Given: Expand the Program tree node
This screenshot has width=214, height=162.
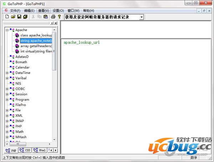Looking at the screenshot, I should point(7,100).
